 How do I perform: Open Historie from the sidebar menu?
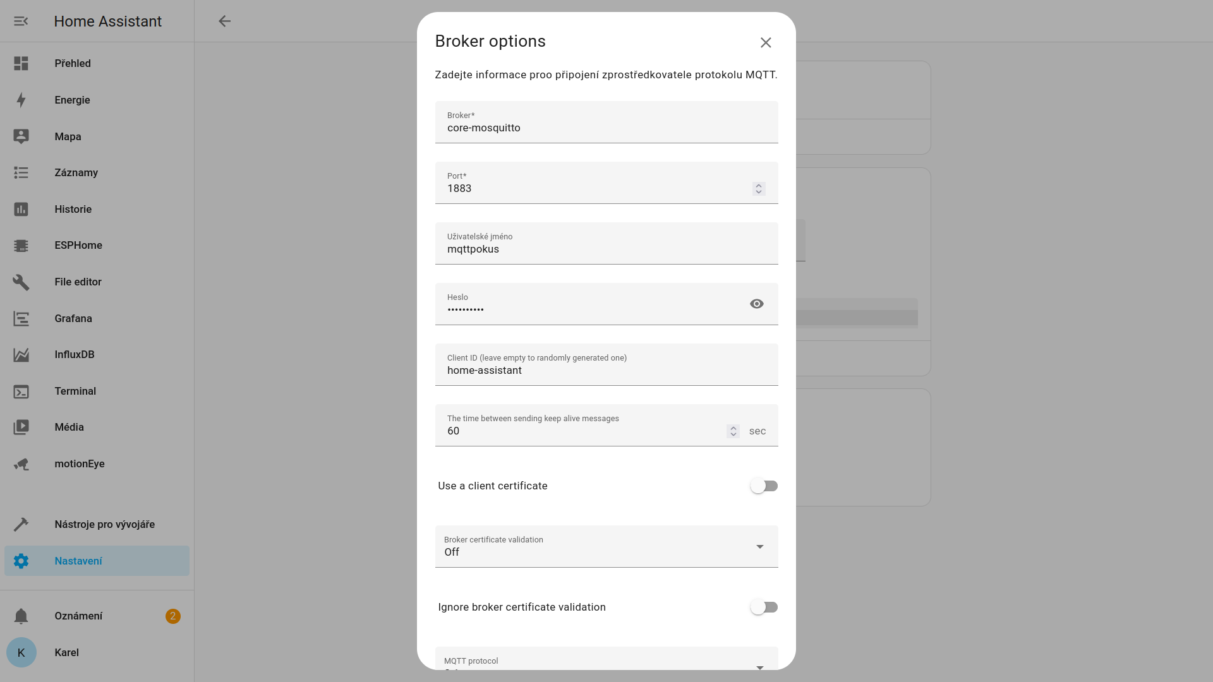tap(73, 210)
